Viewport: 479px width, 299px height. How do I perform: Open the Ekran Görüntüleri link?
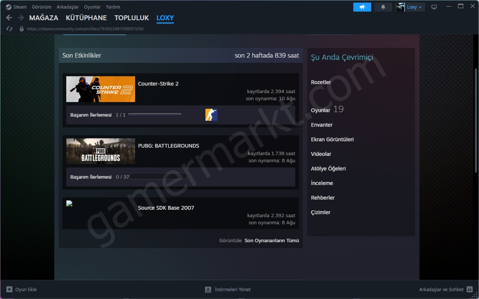click(332, 140)
